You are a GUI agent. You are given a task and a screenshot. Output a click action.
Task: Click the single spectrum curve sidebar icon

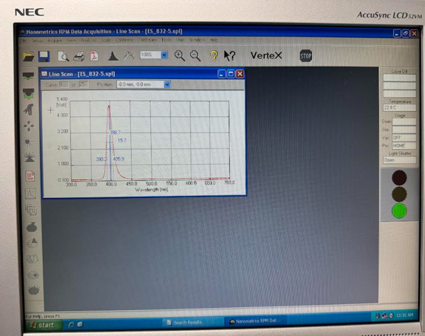(x=30, y=194)
